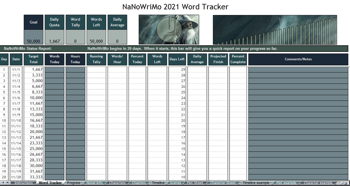Viewport: 350px width, 186px height.
Task: Click the Daily Quota header box
Action: pyautogui.click(x=54, y=22)
